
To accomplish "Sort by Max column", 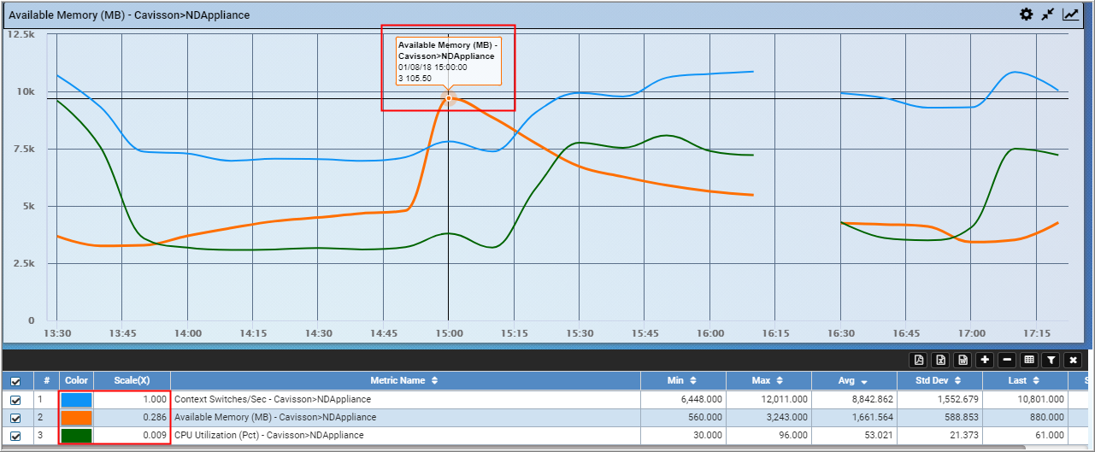I will coord(768,380).
